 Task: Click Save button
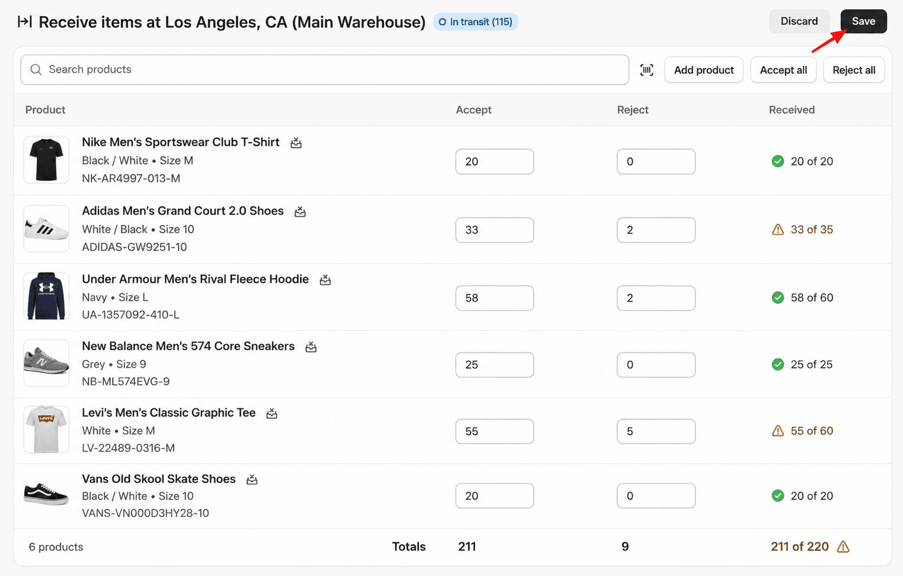coord(863,21)
